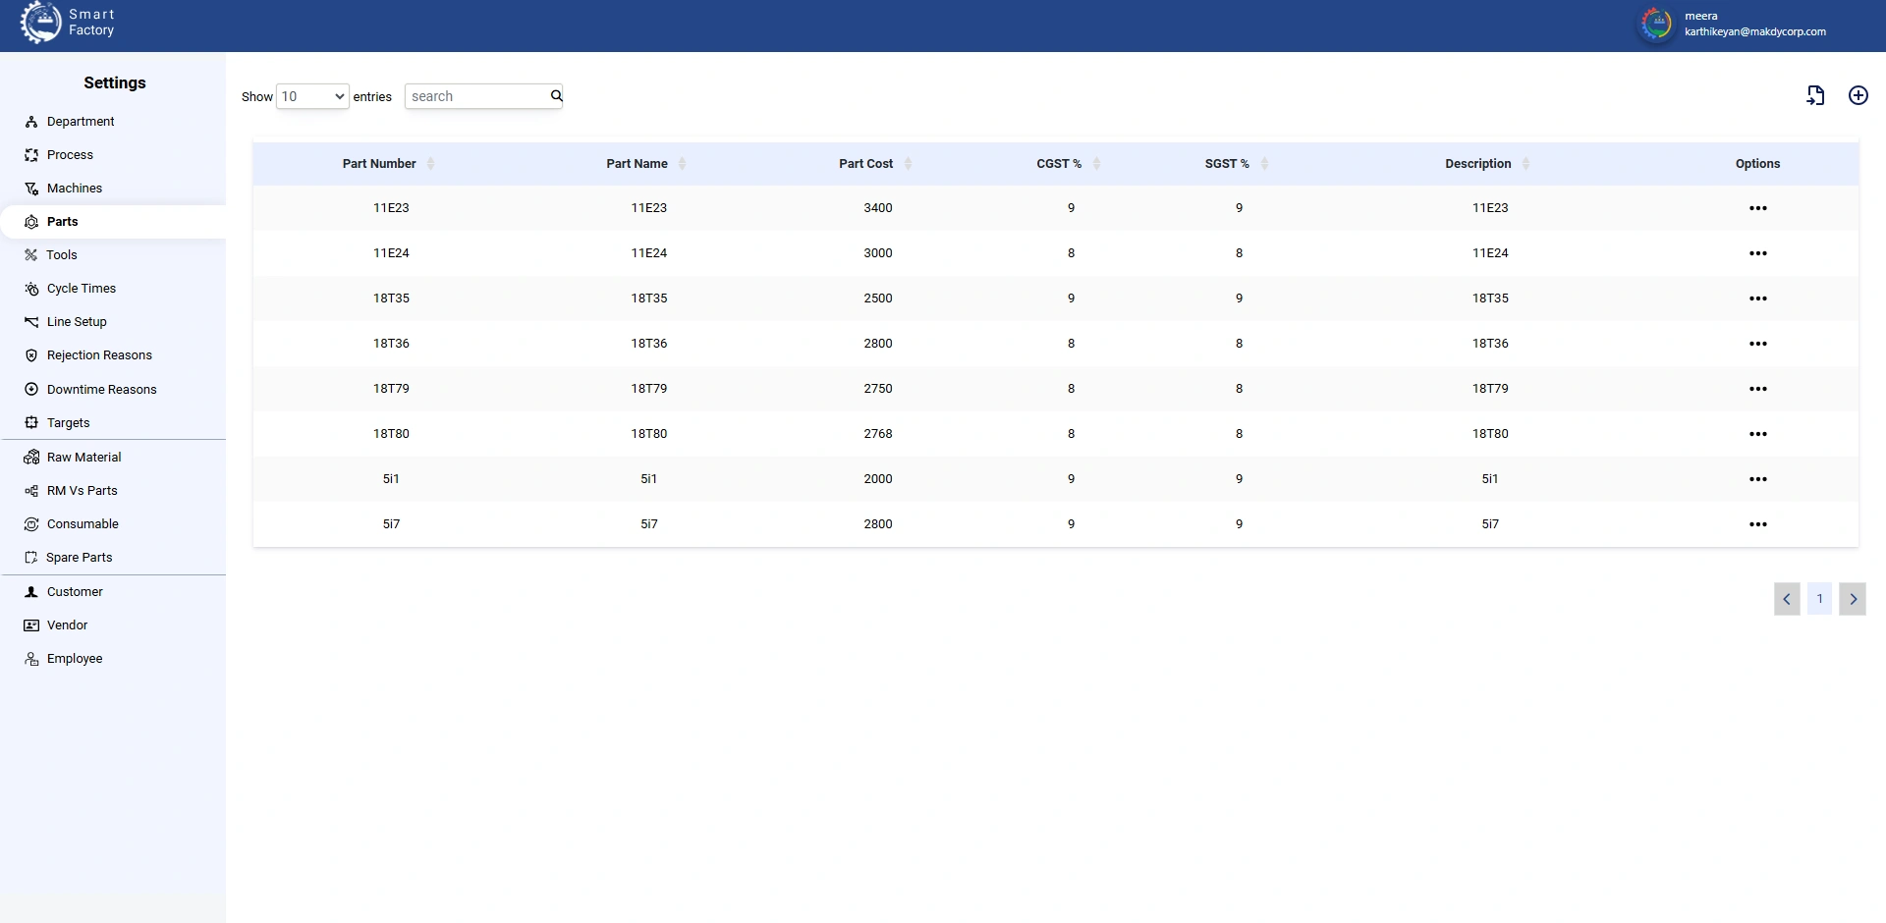Click the Vendor card icon
The width and height of the screenshot is (1886, 923).
click(x=31, y=625)
